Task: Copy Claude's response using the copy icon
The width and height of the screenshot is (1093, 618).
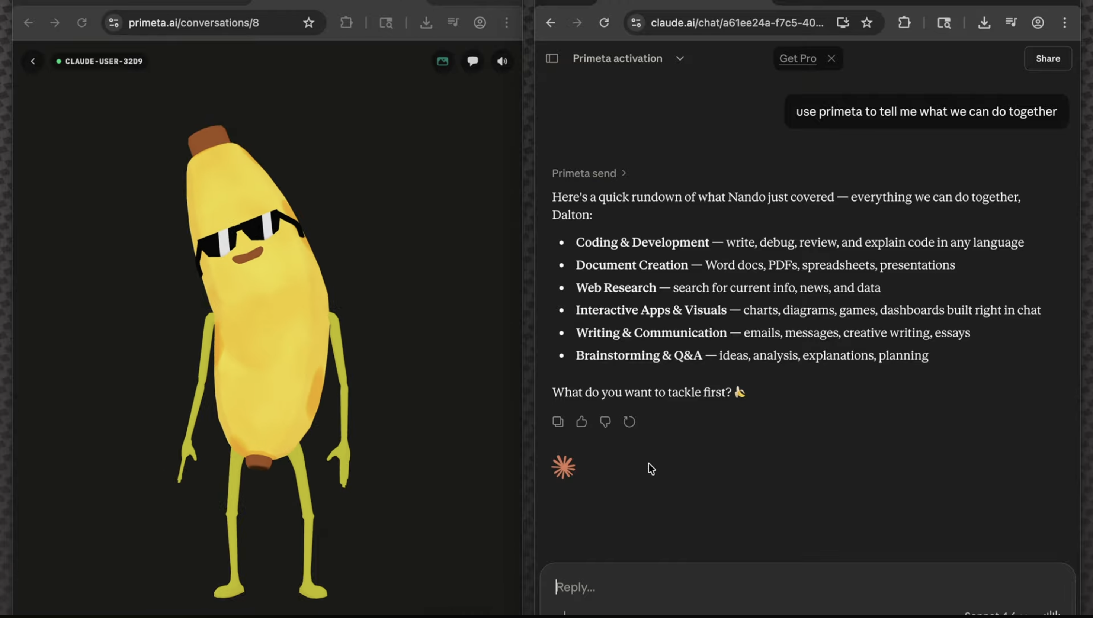Action: coord(558,421)
